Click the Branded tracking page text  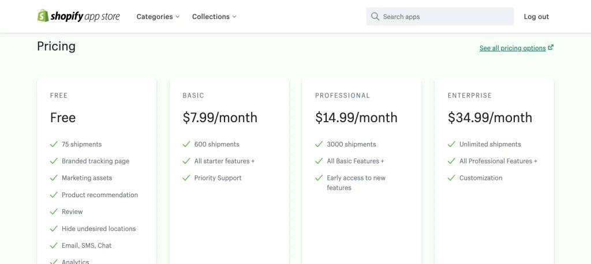click(95, 161)
